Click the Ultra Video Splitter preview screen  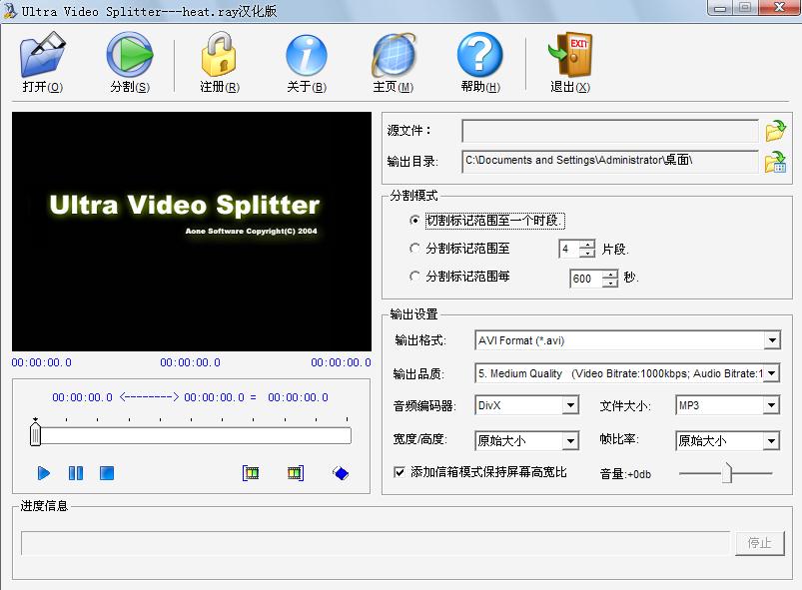point(192,232)
